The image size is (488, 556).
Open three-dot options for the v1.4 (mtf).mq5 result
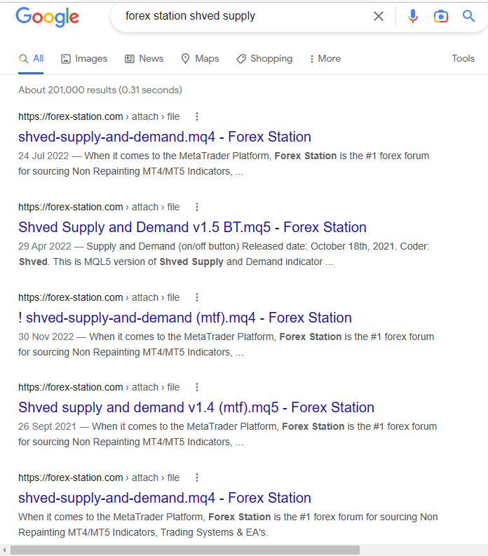click(x=197, y=387)
